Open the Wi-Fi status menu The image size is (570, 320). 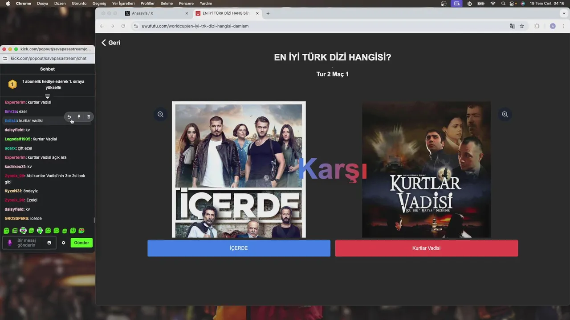(x=493, y=4)
